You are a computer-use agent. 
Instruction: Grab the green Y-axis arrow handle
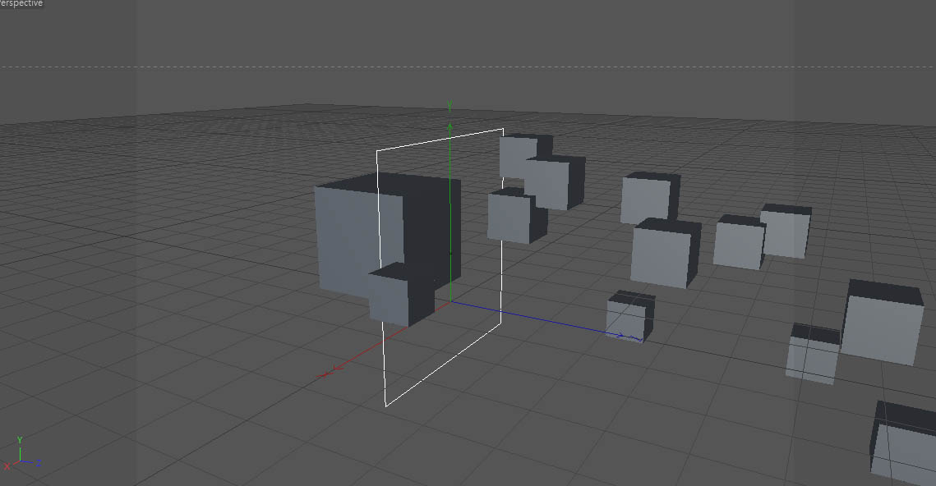click(x=450, y=127)
